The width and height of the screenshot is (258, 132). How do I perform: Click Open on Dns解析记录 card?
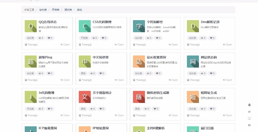coord(227,45)
